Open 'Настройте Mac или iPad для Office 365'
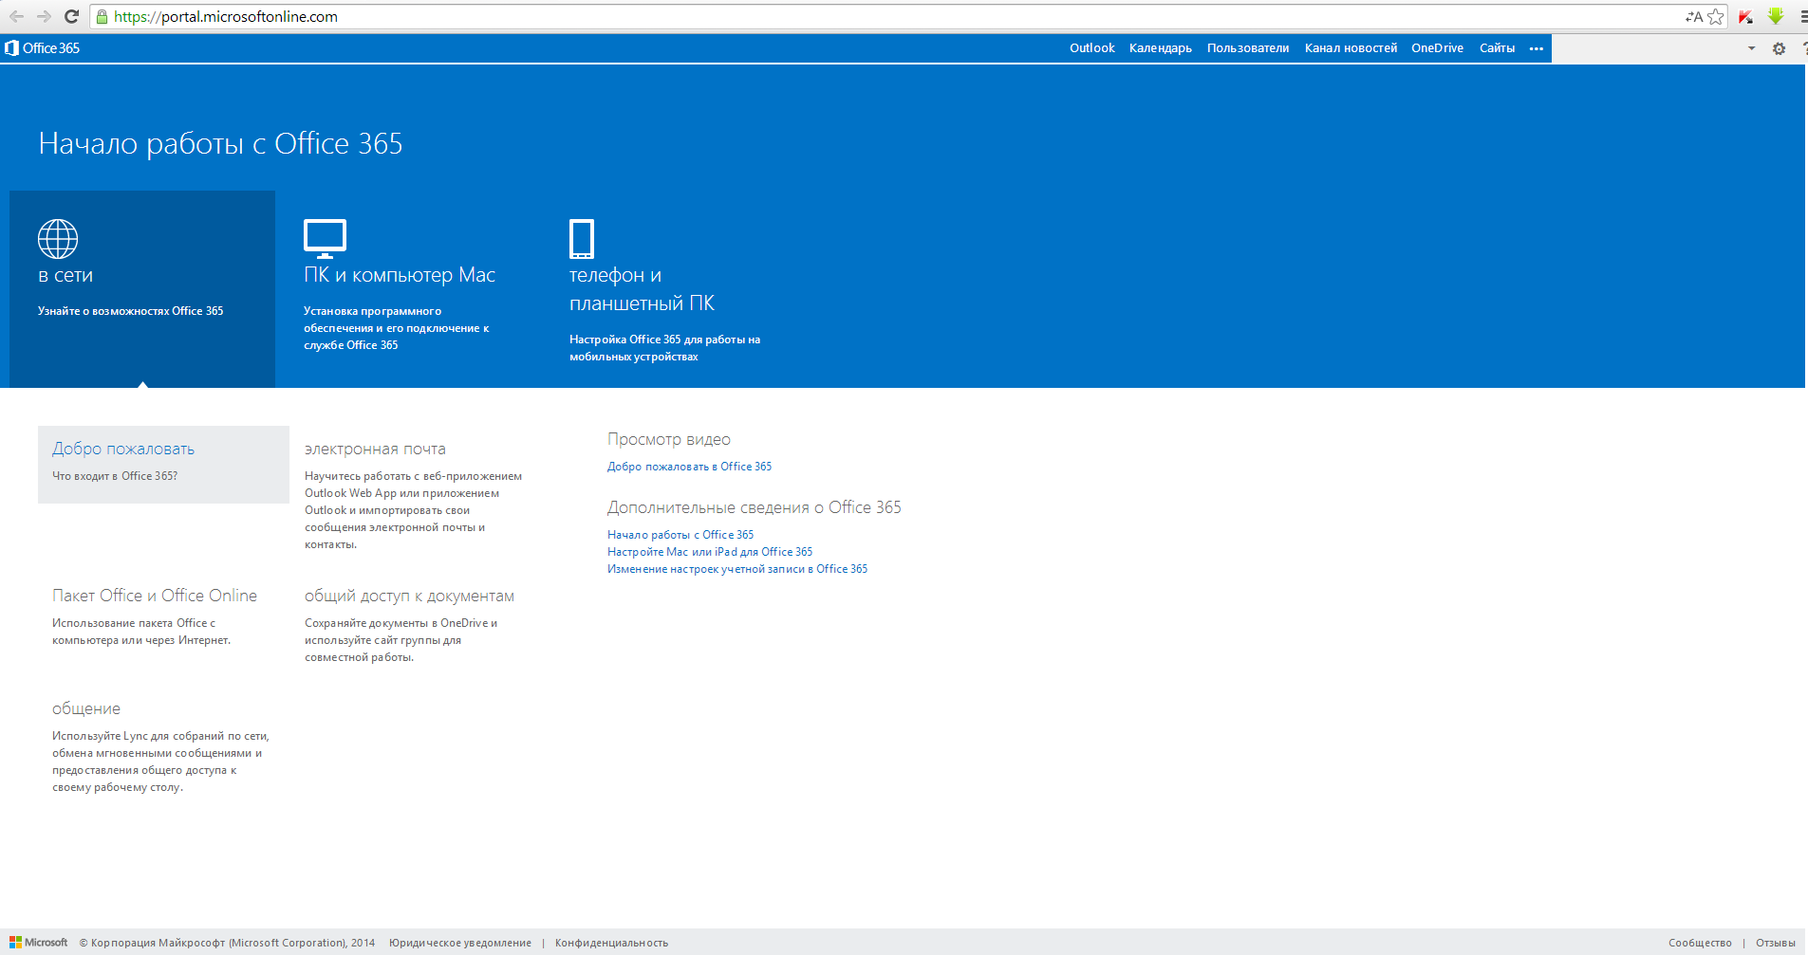 (710, 552)
